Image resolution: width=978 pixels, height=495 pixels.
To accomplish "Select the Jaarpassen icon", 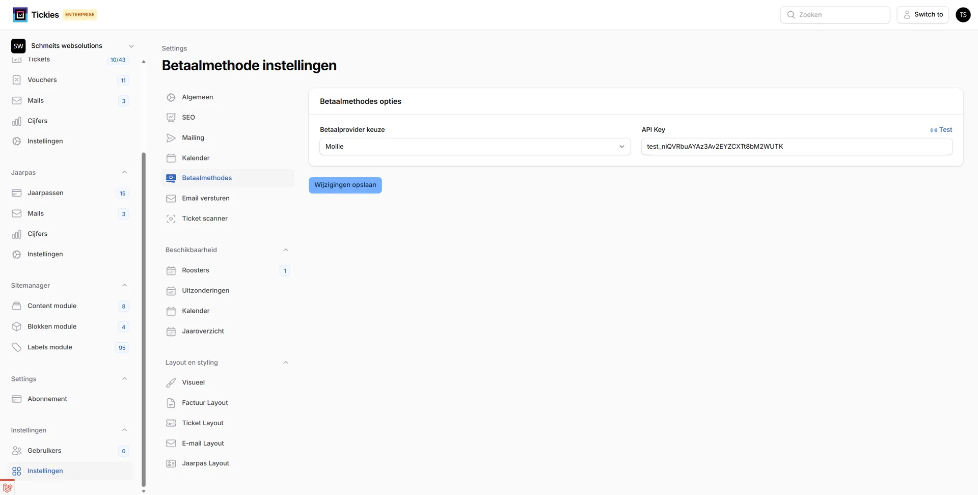I will [x=17, y=193].
